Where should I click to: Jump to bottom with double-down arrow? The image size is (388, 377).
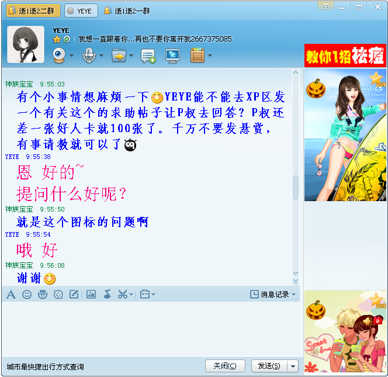296,281
